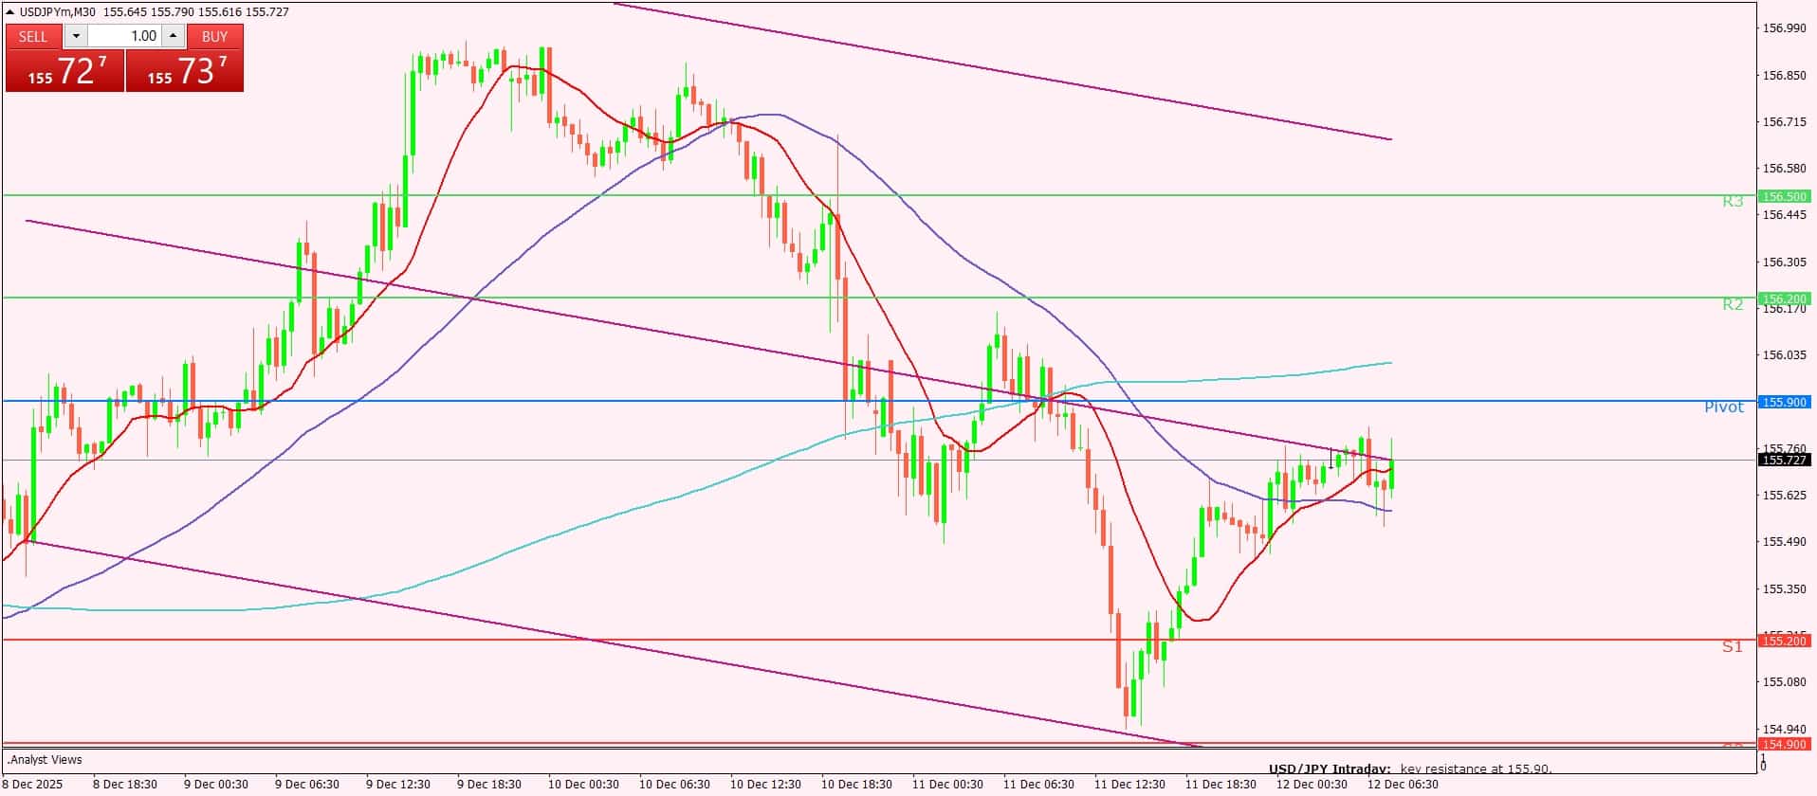1817x796 pixels.
Task: Click the USDJPYm,M30 chart title
Action: (x=59, y=11)
